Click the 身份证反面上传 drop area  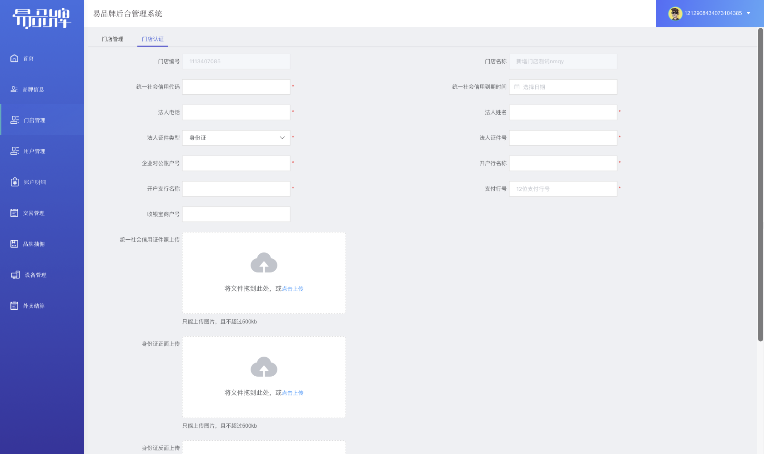point(264,447)
